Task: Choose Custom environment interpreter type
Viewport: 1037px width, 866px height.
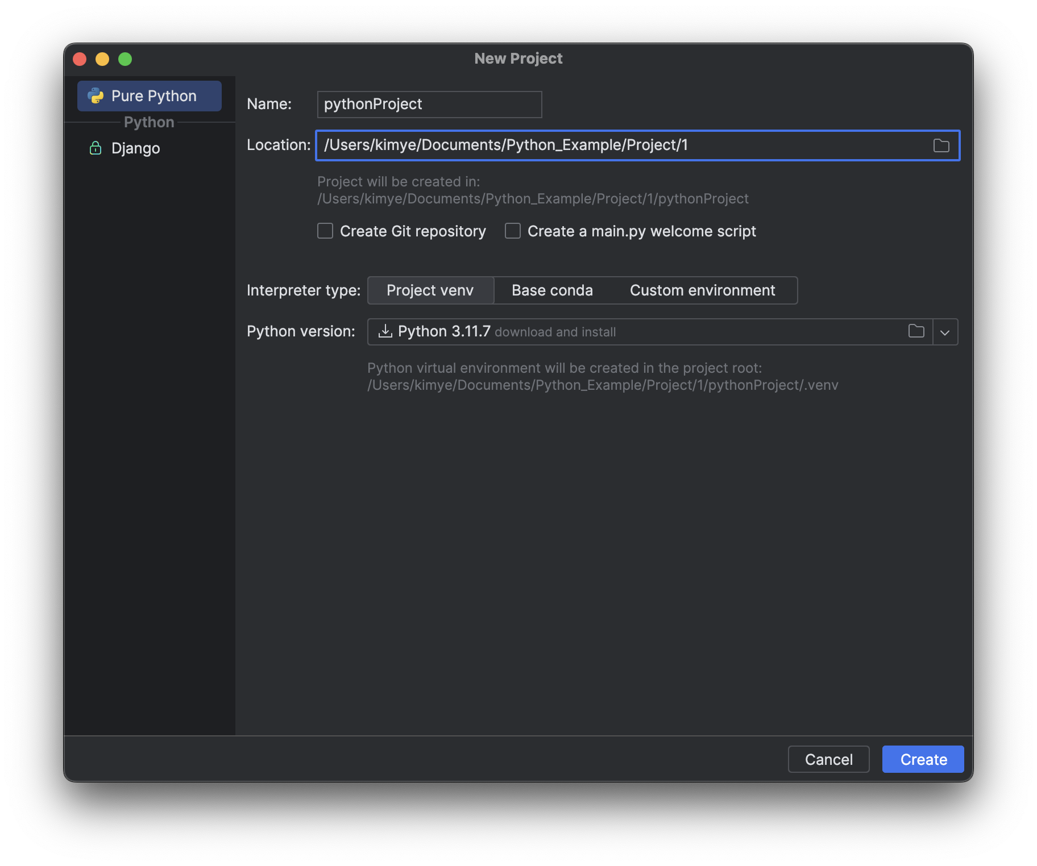Action: [x=702, y=290]
